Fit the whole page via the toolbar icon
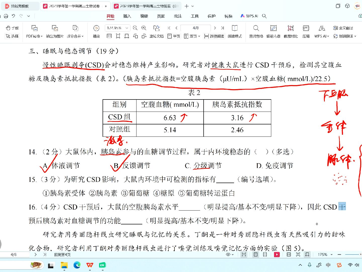362x272 pixels. pyautogui.click(x=118, y=36)
